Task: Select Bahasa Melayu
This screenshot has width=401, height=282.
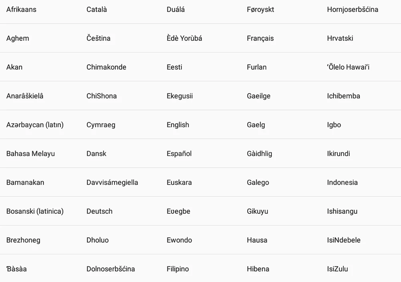Action: tap(30, 154)
